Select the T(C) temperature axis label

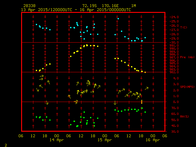click(183, 28)
